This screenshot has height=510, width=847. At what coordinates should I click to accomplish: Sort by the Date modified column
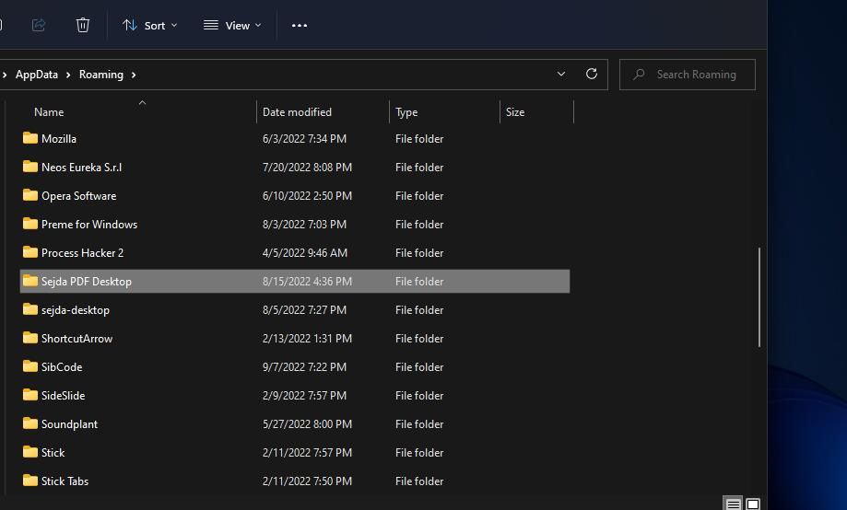click(x=297, y=112)
